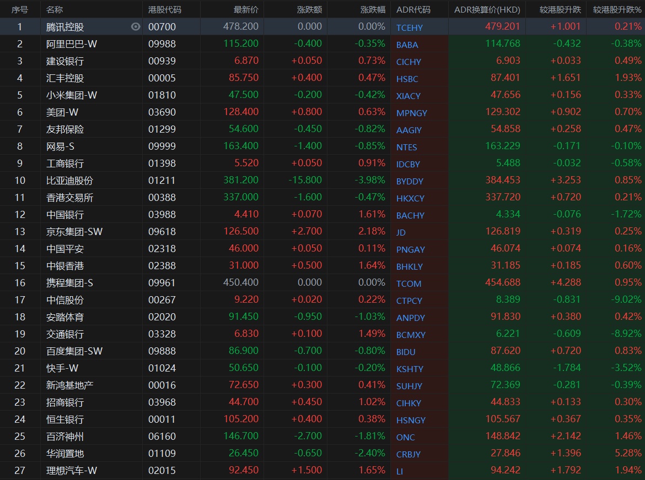Click the 港股代码 column header

(165, 9)
